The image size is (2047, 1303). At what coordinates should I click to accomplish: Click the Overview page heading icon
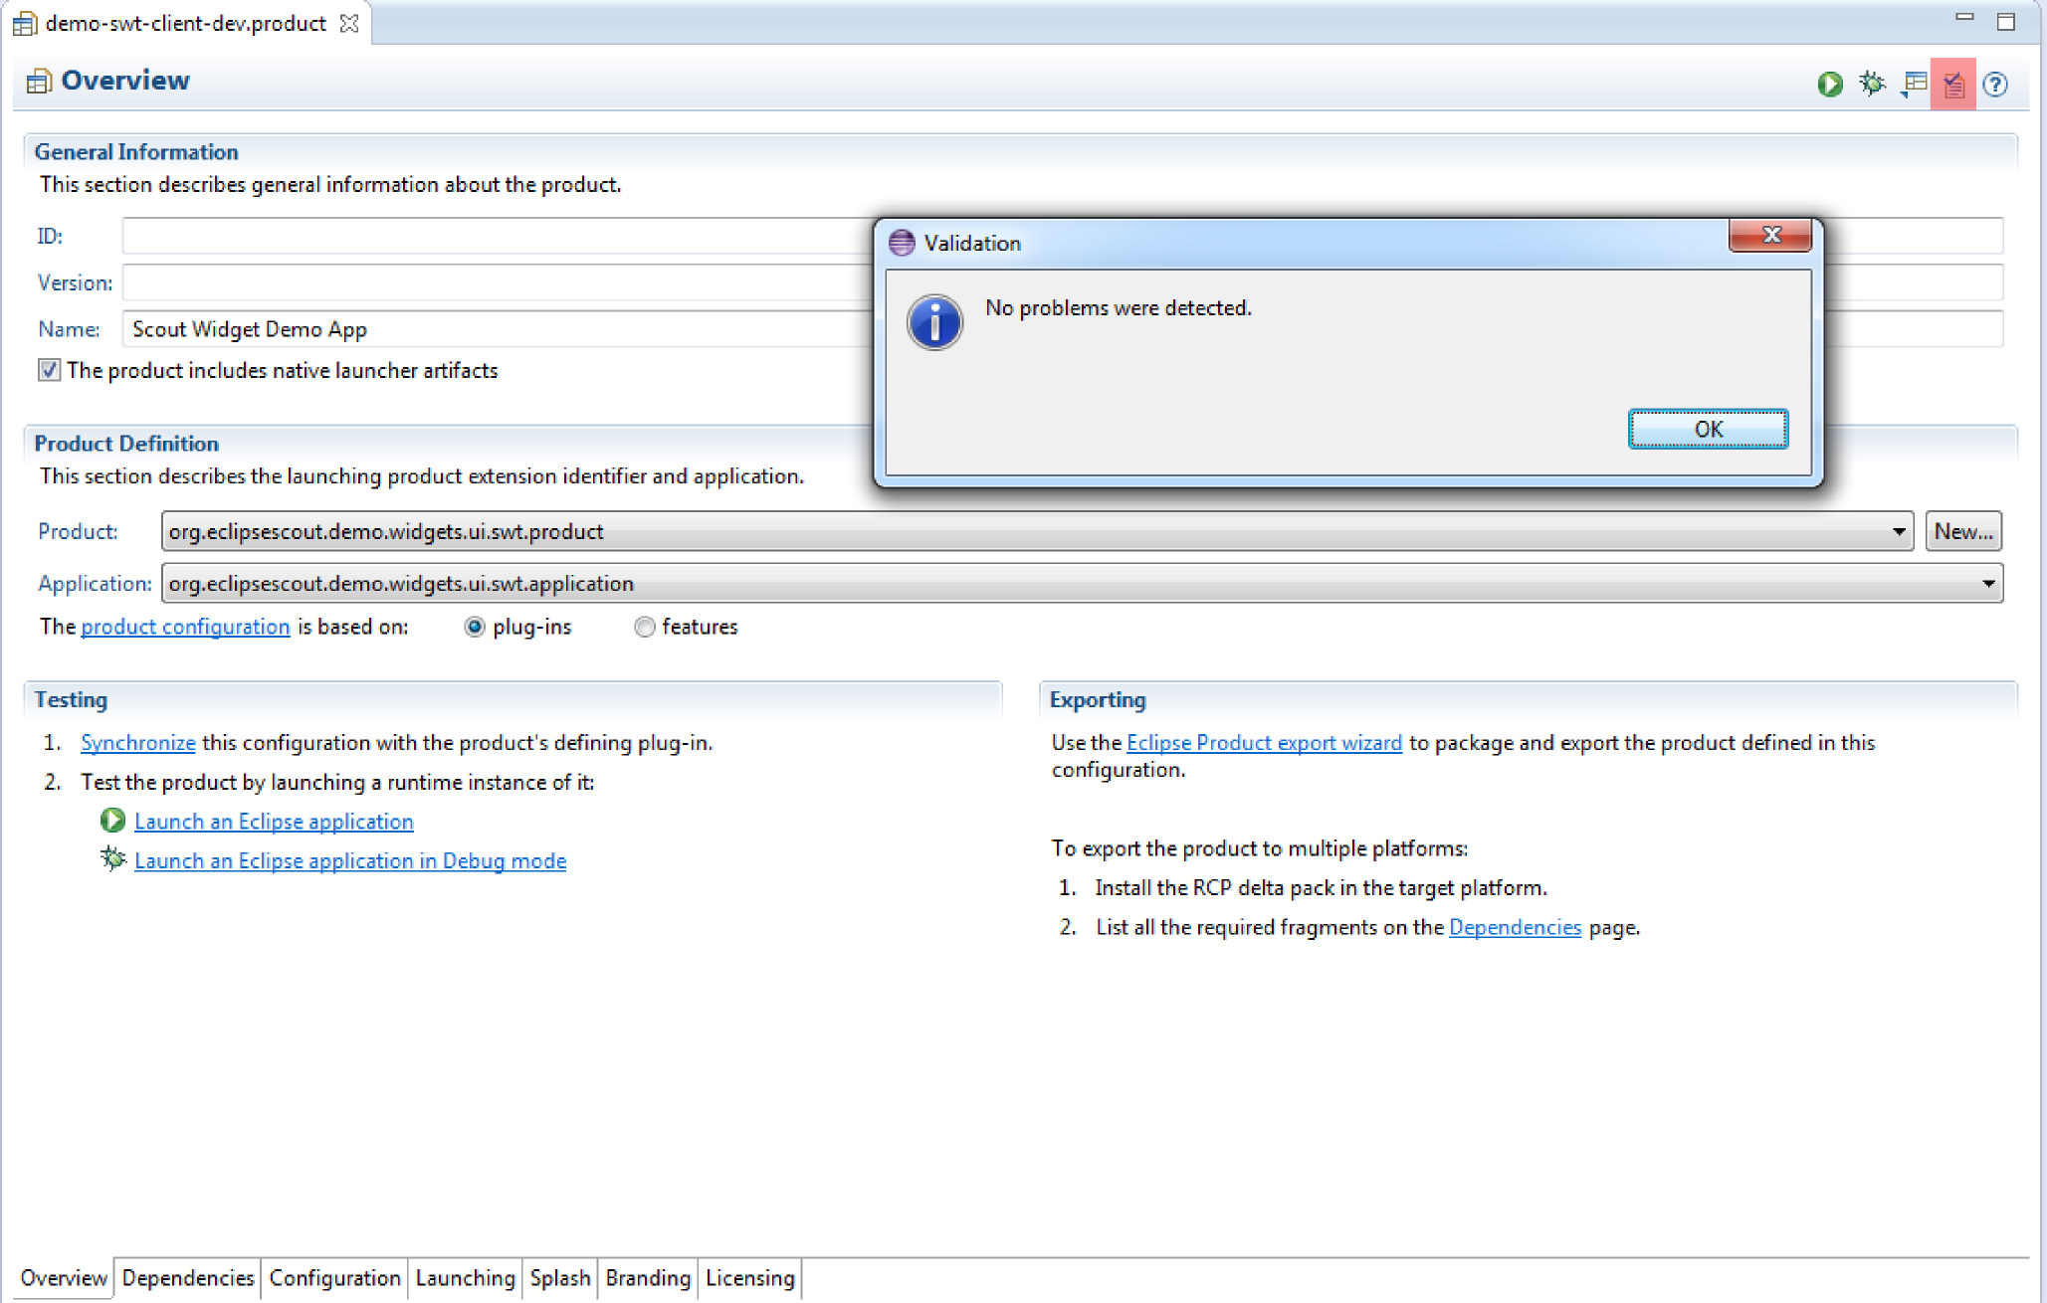(39, 82)
